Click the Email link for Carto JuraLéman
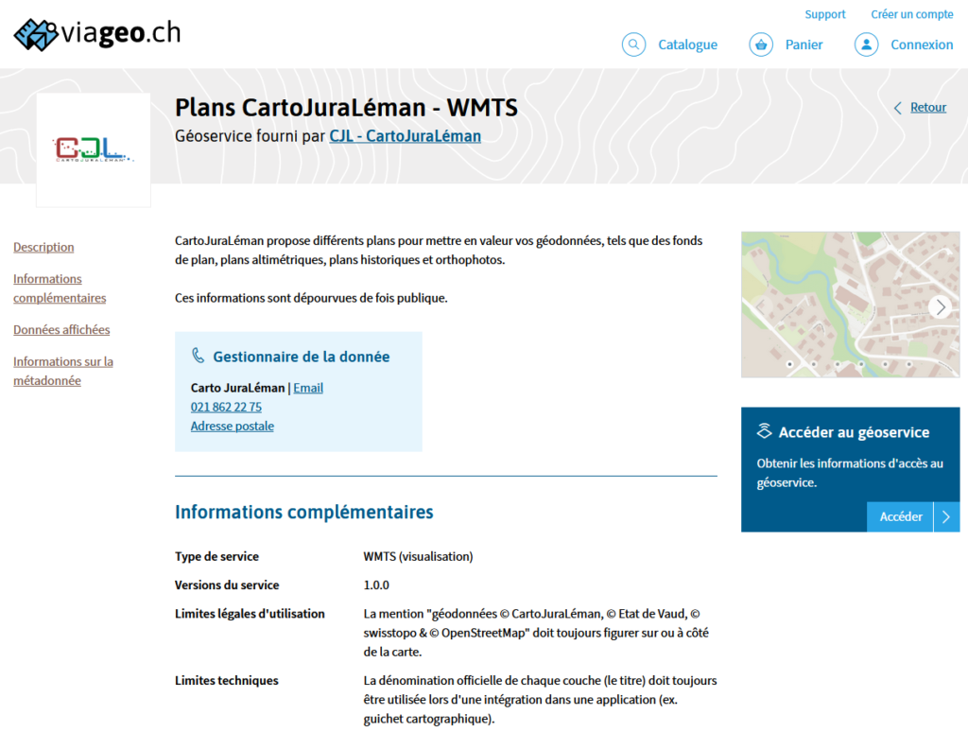Viewport: 968px width, 750px height. (x=308, y=388)
